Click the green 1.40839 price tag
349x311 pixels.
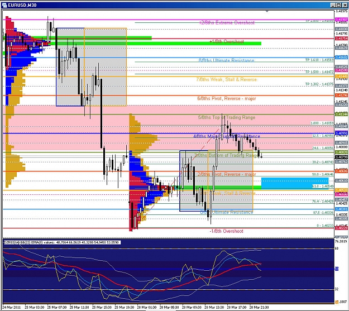tap(341, 152)
